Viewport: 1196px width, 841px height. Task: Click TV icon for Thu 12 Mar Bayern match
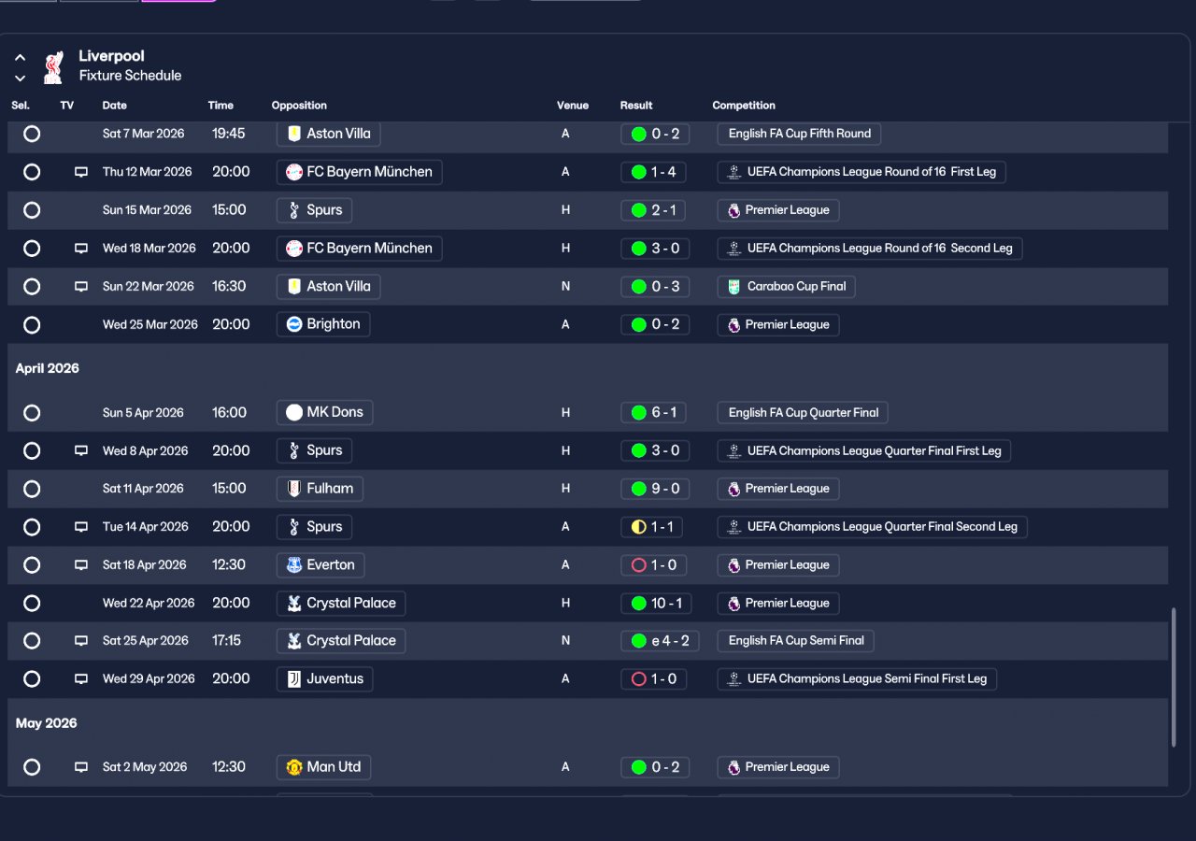coord(81,172)
